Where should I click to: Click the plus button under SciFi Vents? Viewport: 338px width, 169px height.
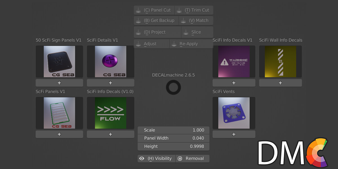234,134
